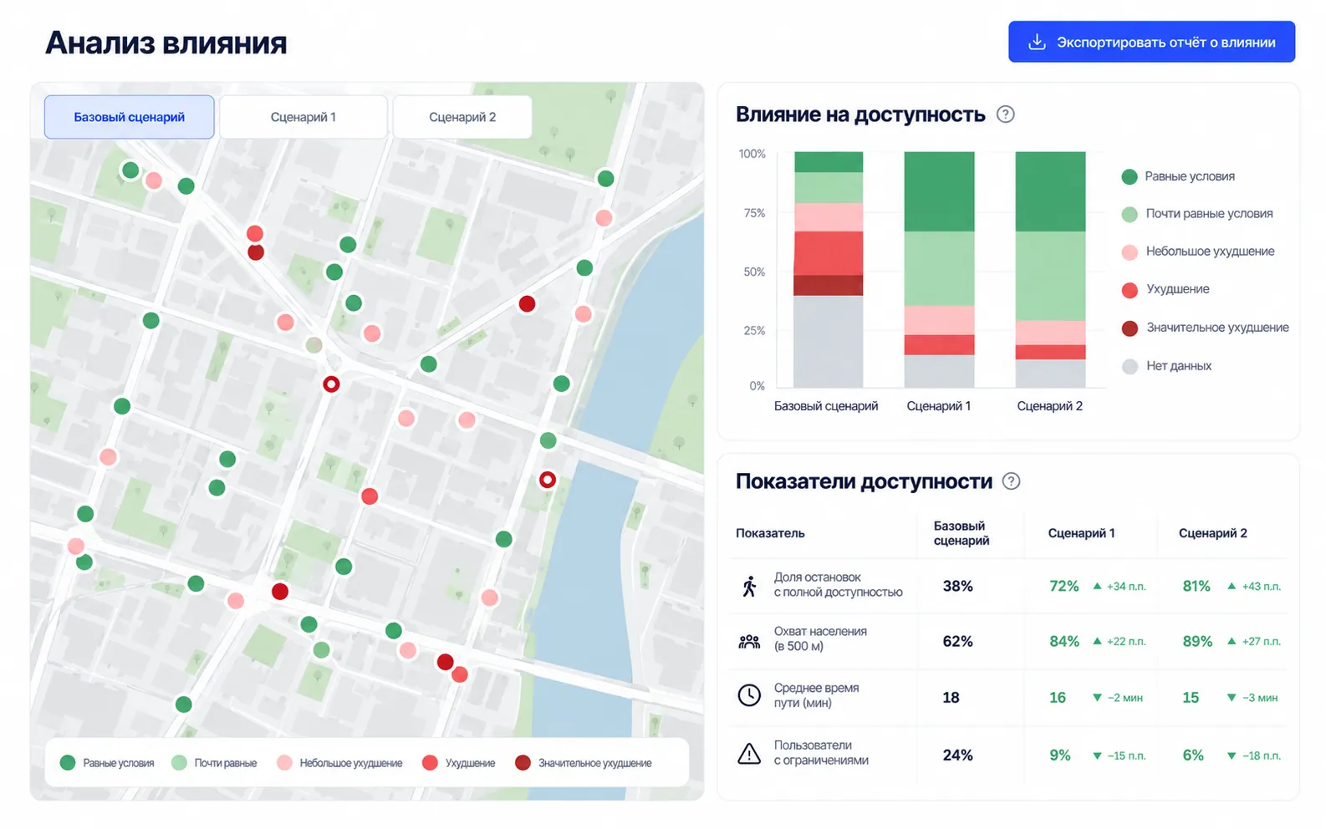Select the red ring stop marker near the river
This screenshot has height=829, width=1326.
pos(547,480)
